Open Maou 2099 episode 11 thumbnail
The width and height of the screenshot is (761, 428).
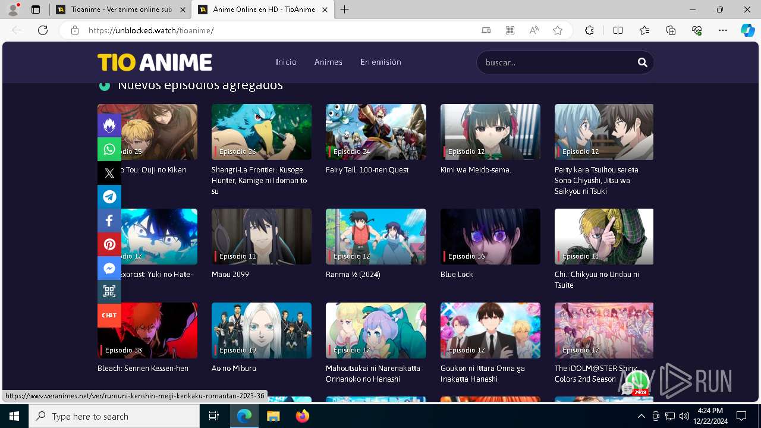pos(262,237)
